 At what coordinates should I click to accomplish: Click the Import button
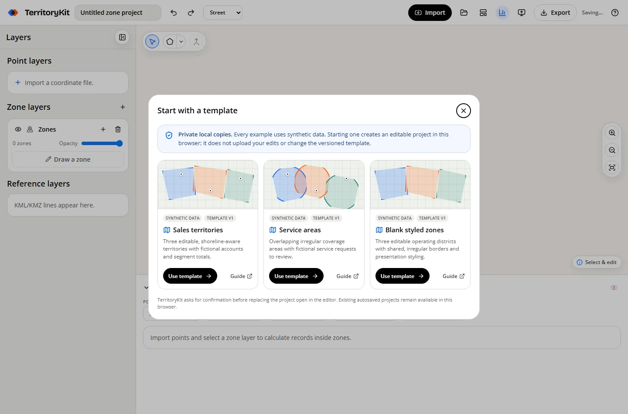430,13
